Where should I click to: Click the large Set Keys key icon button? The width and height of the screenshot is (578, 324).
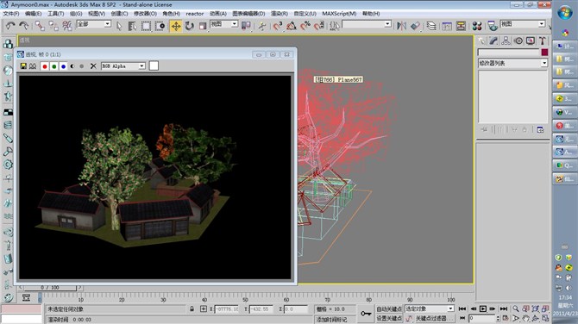[366, 314]
